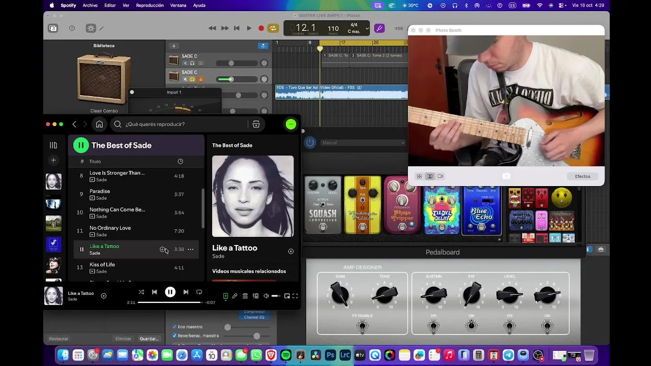Toggle Your Library sidebar icon in Spotify
The image size is (651, 366).
point(53,145)
